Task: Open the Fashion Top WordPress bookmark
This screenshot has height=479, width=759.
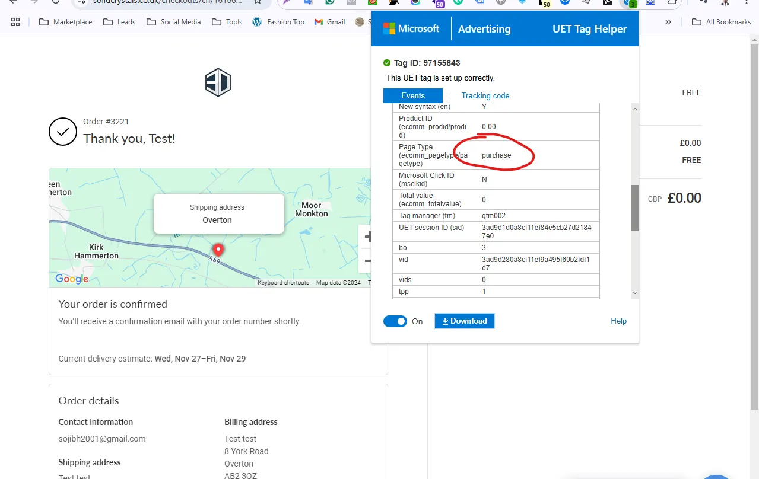Action: click(278, 22)
